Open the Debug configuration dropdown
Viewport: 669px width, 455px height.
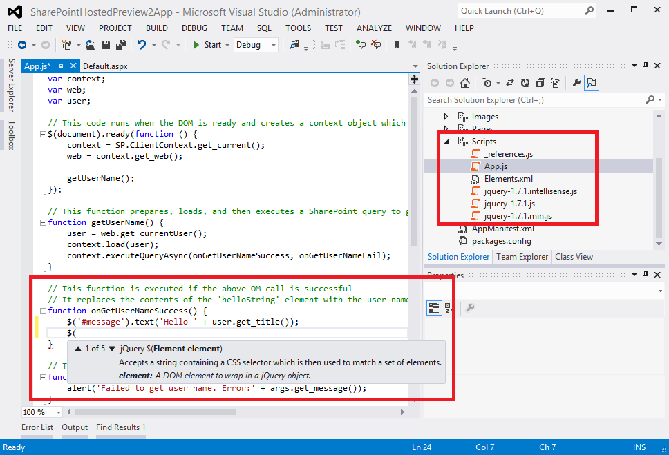[x=274, y=45]
